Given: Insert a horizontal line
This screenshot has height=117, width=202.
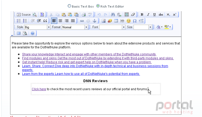Looking at the screenshot, I should 122,21.
